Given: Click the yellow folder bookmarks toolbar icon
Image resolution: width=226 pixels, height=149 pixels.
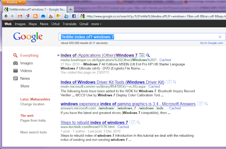Looking at the screenshot, I should (x=58, y=16).
